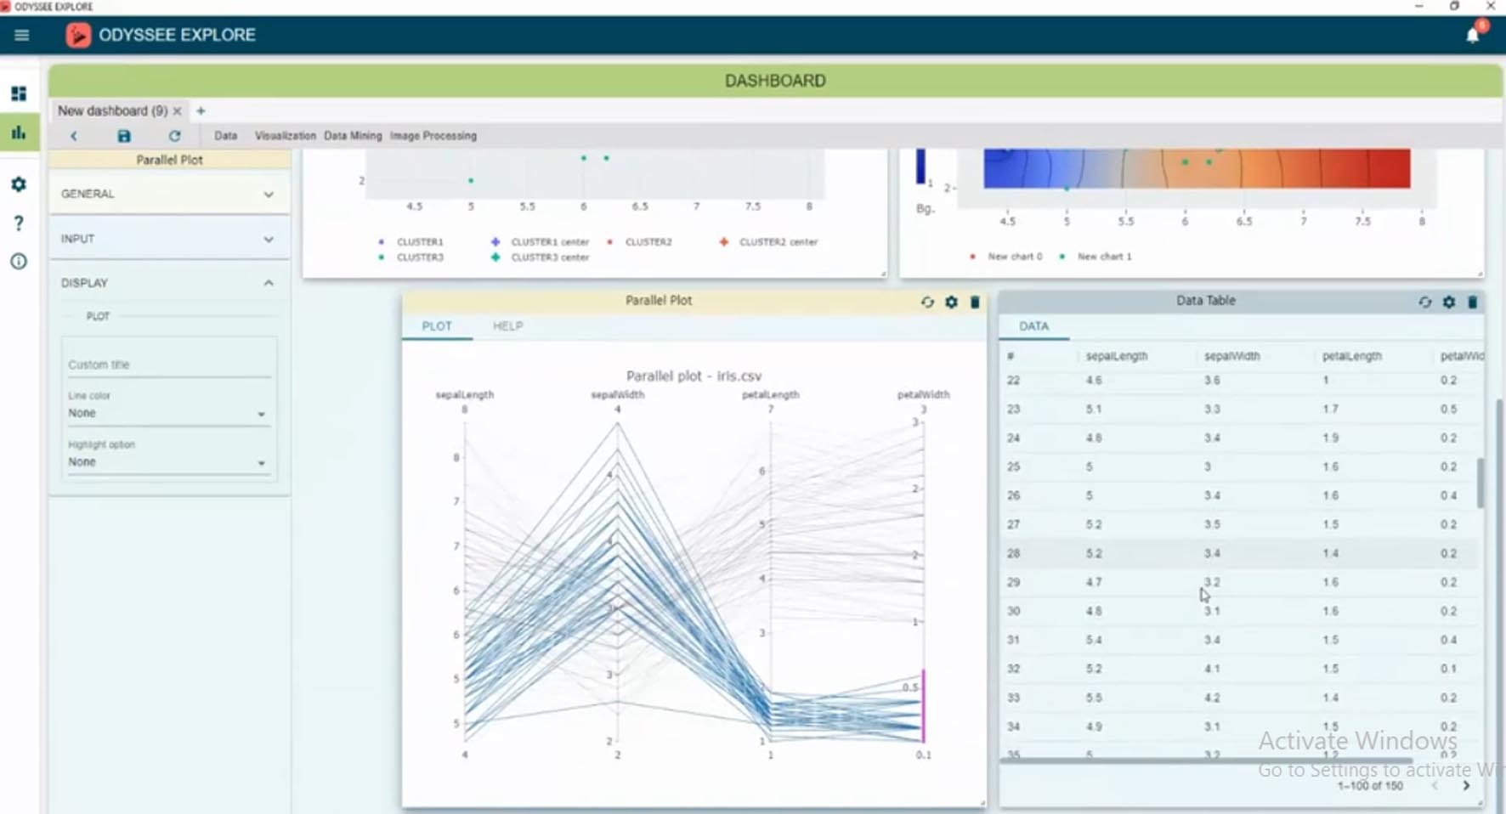Delete the Parallel Plot widget
The height and width of the screenshot is (814, 1506).
(x=975, y=302)
